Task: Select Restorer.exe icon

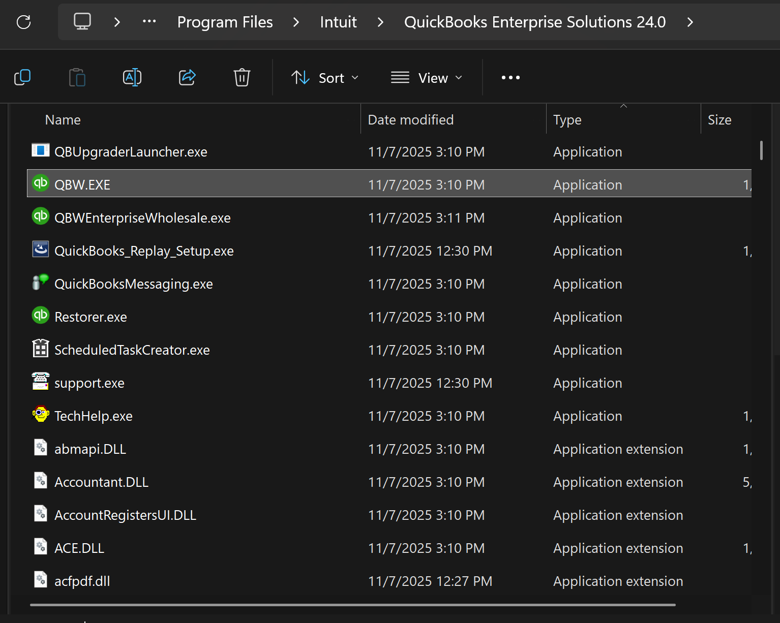Action: [x=41, y=315]
